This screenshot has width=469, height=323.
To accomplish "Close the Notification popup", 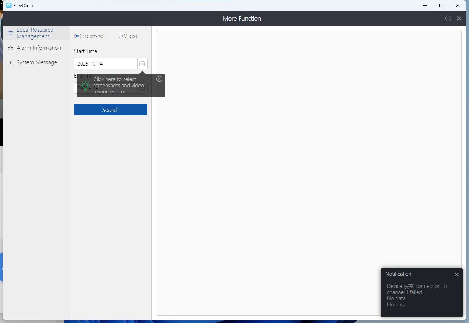I will (457, 274).
